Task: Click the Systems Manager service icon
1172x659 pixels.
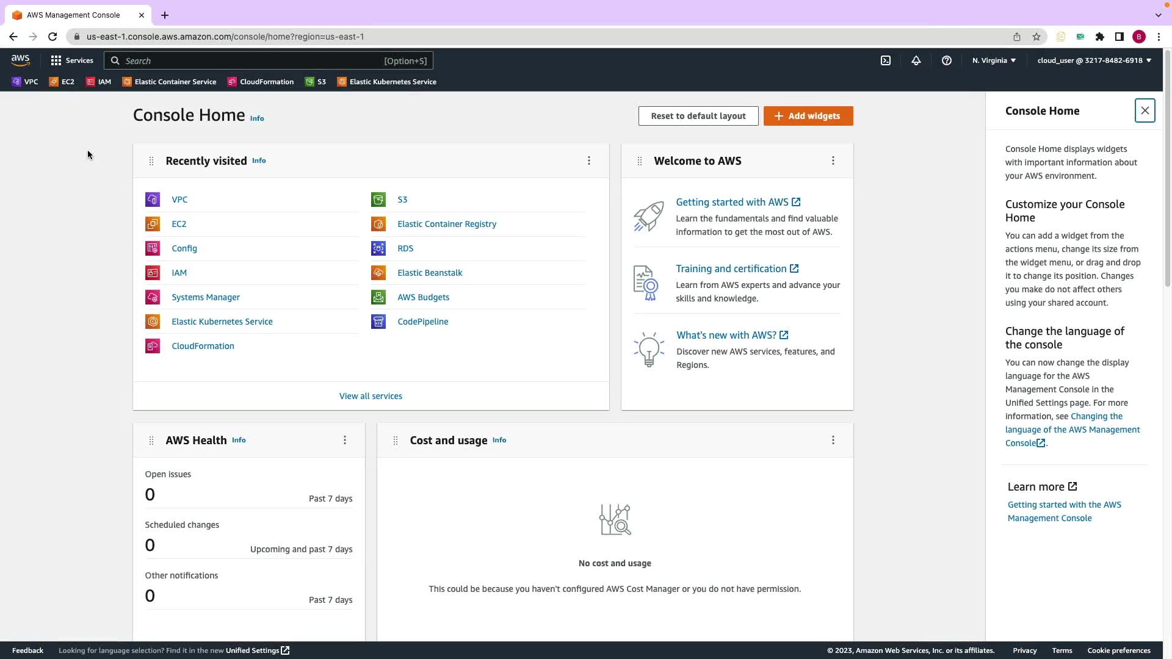Action: 153,297
